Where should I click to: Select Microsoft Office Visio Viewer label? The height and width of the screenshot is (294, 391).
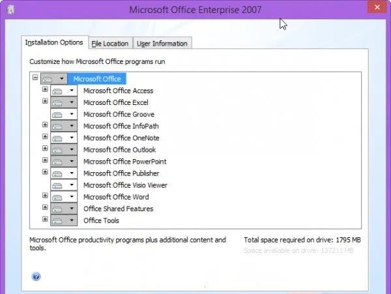125,185
